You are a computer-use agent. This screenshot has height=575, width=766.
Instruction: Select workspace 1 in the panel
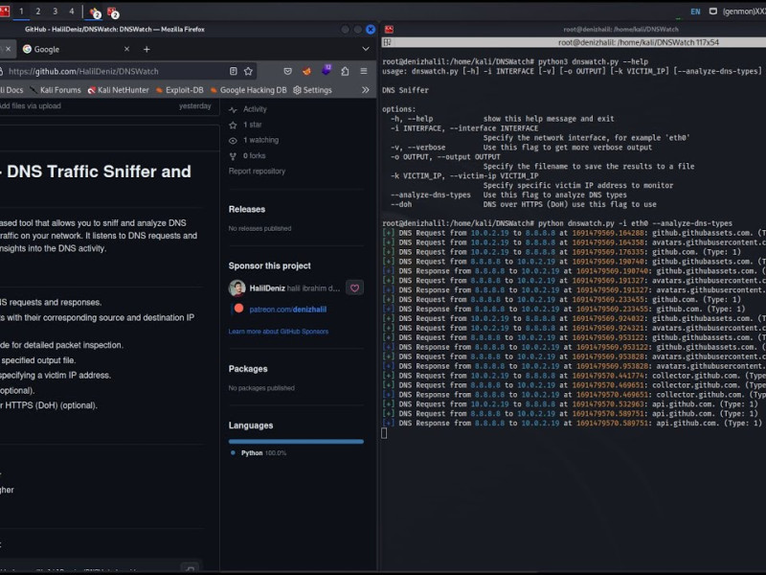(x=21, y=11)
